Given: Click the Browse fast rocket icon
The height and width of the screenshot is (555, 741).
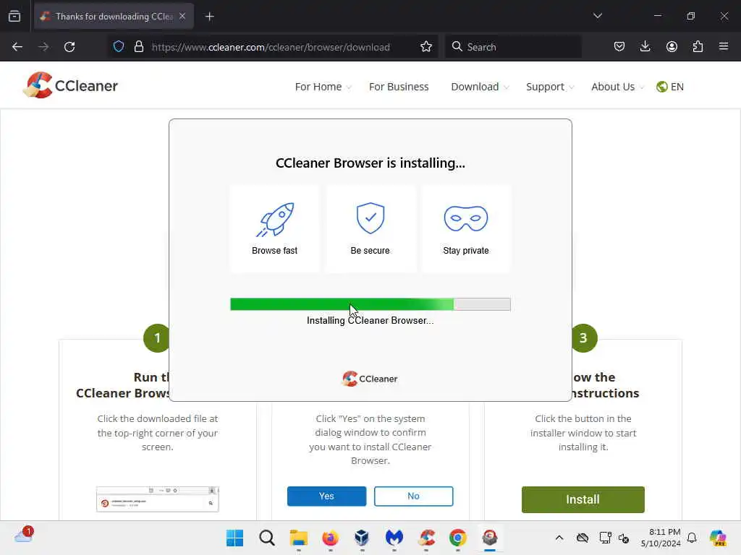Looking at the screenshot, I should coord(275,219).
